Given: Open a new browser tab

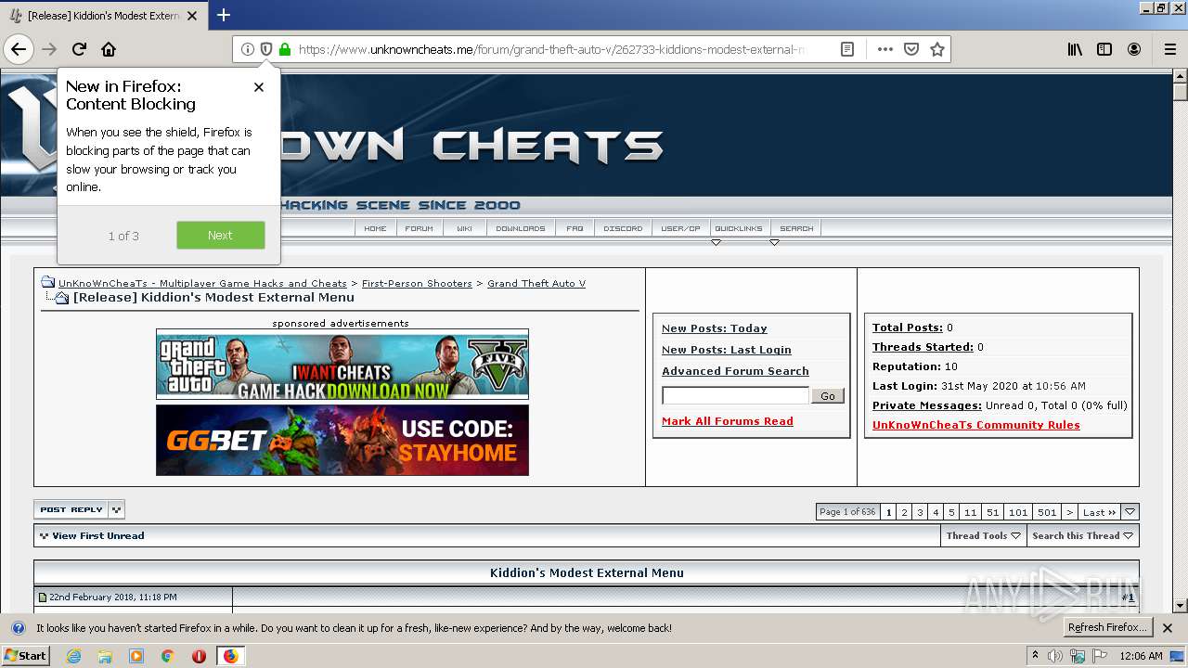Looking at the screenshot, I should coord(224,15).
